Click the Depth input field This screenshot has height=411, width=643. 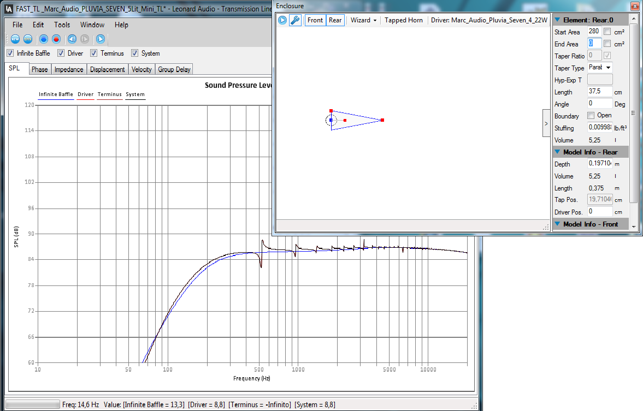(x=600, y=164)
